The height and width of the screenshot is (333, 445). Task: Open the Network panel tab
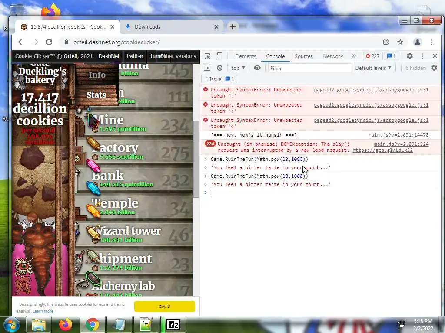point(333,56)
